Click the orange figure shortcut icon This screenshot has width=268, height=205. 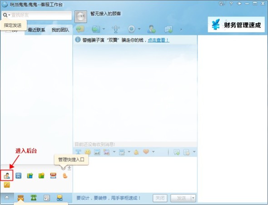point(65,175)
